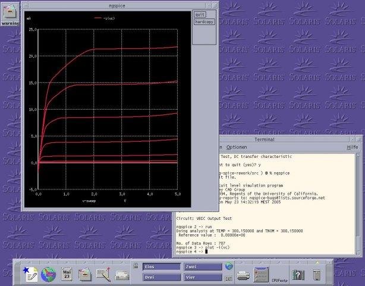Expand subpanel arrow above the File Manager icon
Viewport: 365px width, 286px height.
point(85,262)
